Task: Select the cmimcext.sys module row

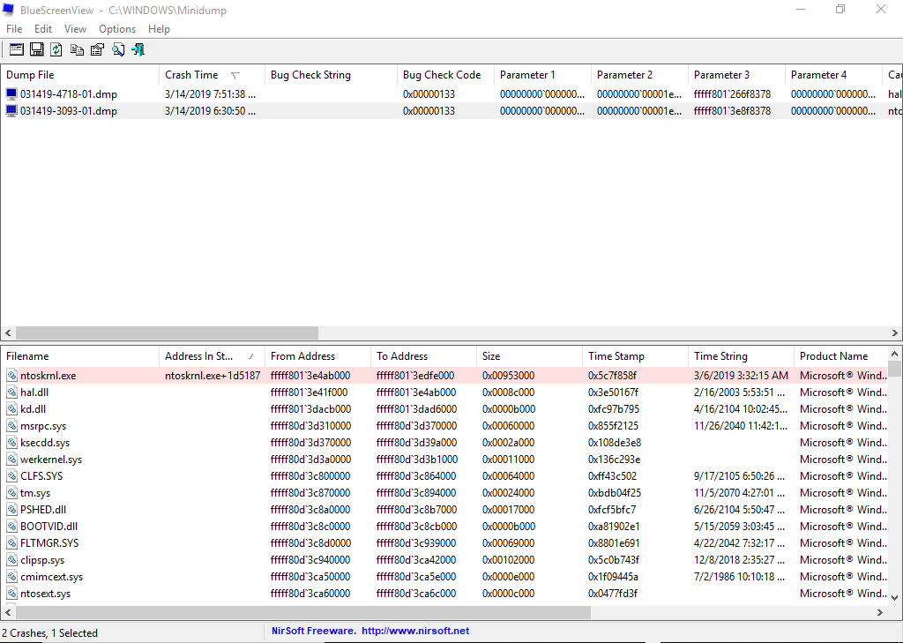Action: 444,576
